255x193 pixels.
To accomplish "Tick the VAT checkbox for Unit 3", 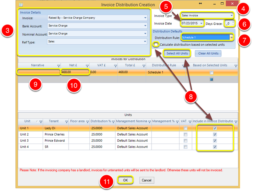I will (x=186, y=141).
